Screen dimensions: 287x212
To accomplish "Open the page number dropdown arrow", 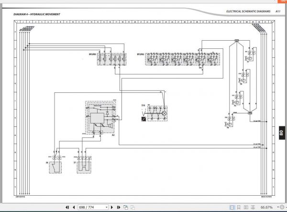I will tap(107, 207).
